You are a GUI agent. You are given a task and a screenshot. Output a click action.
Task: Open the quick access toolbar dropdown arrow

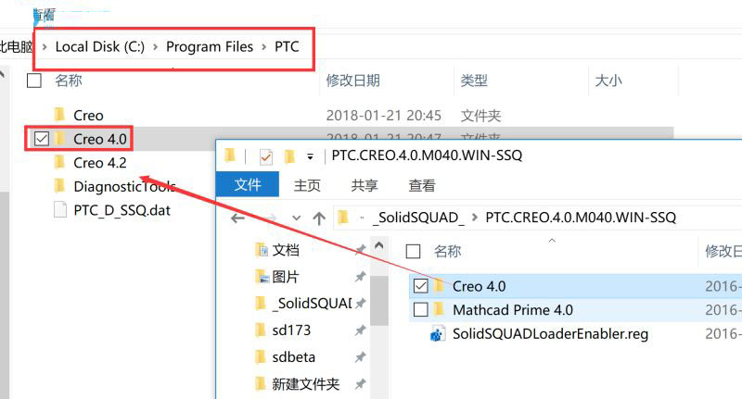coord(310,156)
